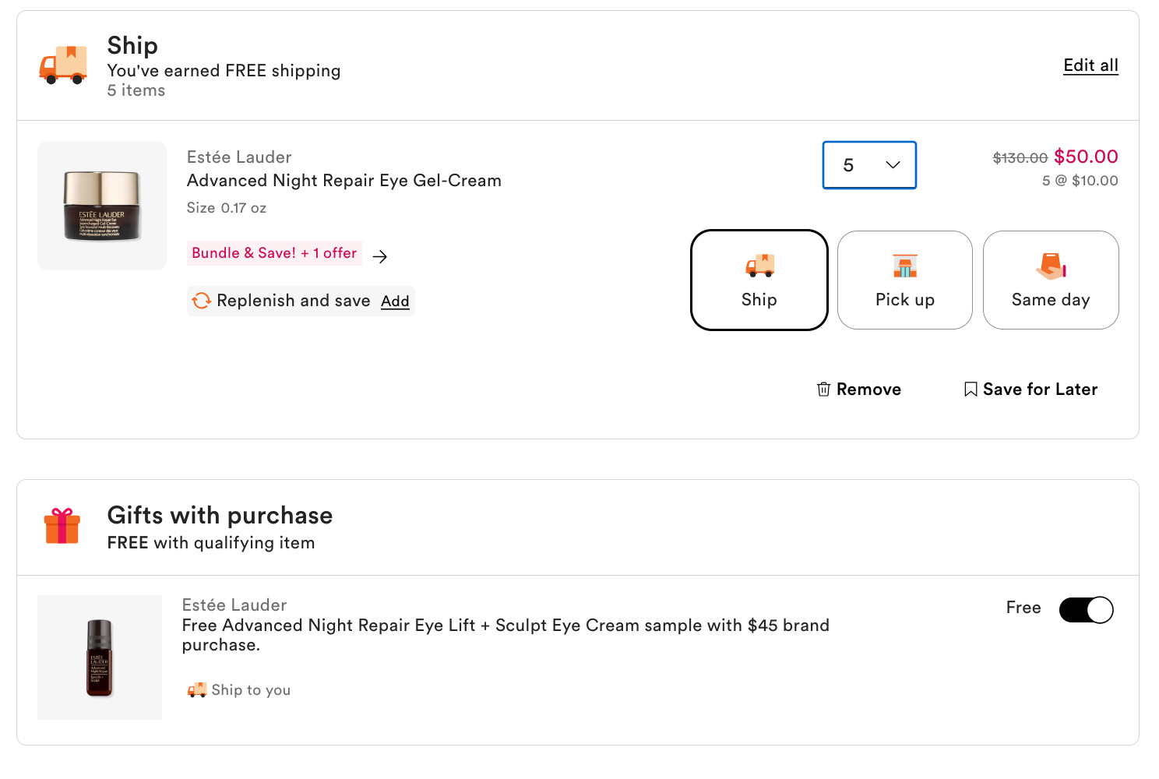Click the store icon in Pick up option
The height and width of the screenshot is (779, 1159).
pyautogui.click(x=904, y=266)
